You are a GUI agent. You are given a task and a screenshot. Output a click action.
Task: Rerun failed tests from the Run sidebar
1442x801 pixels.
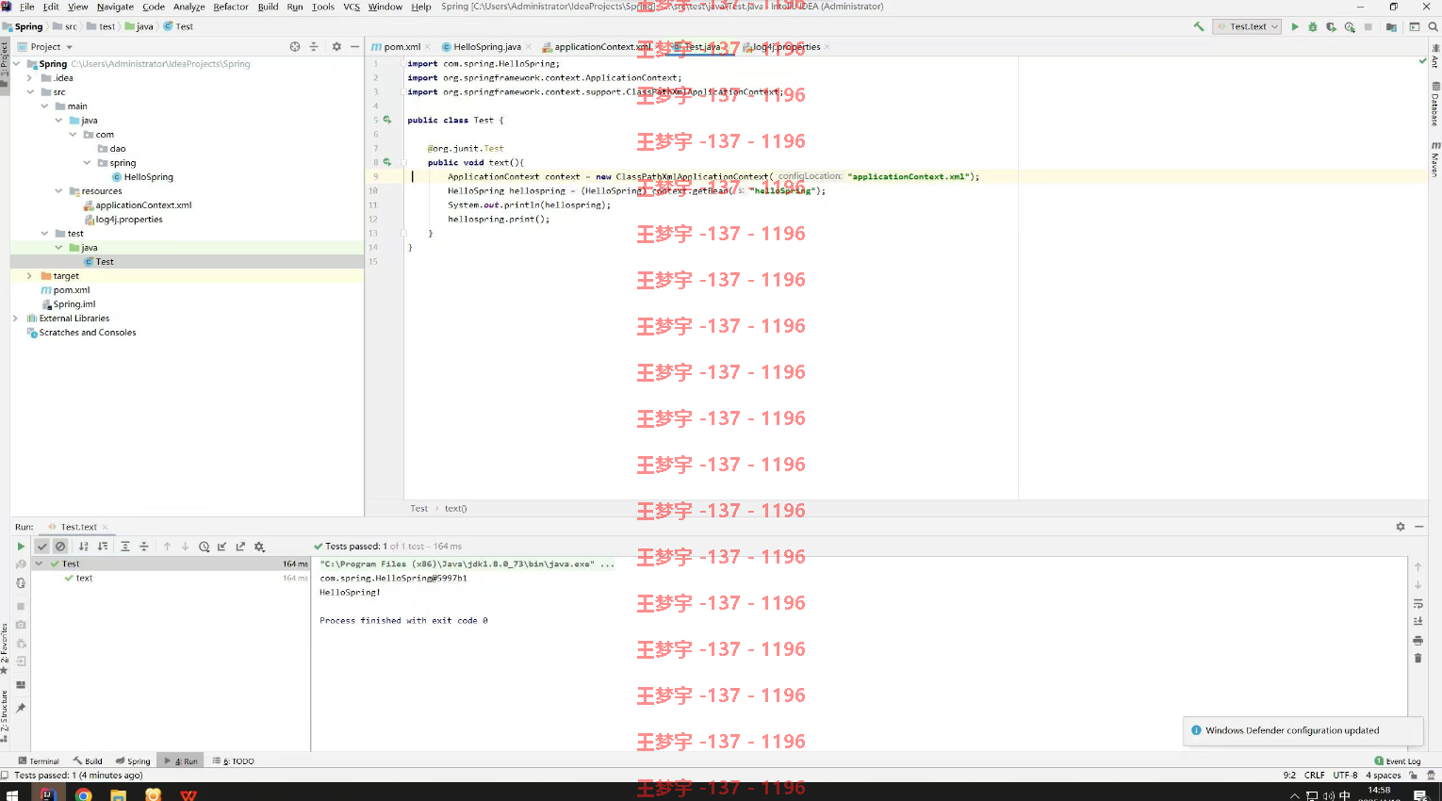coord(21,564)
